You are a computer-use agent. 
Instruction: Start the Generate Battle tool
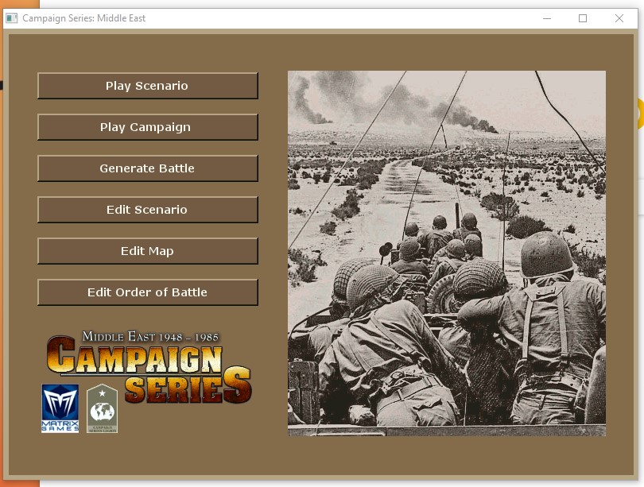(x=147, y=168)
